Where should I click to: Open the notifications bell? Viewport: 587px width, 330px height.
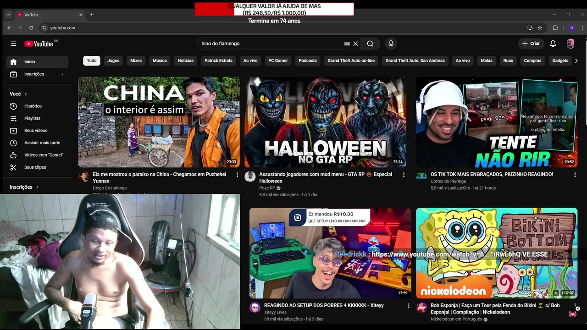[x=553, y=44]
